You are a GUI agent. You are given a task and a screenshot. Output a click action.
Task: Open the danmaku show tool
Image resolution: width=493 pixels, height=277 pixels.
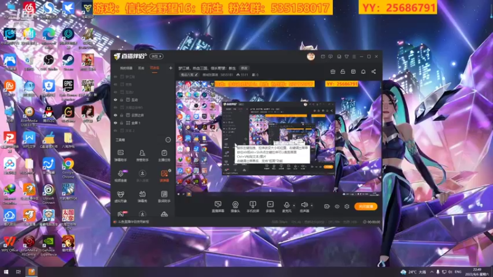pyautogui.click(x=142, y=196)
